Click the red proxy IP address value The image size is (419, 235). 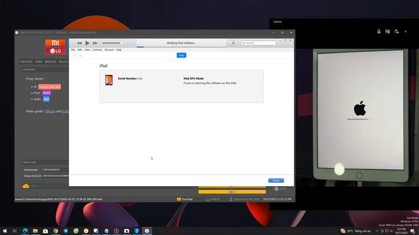(50, 87)
